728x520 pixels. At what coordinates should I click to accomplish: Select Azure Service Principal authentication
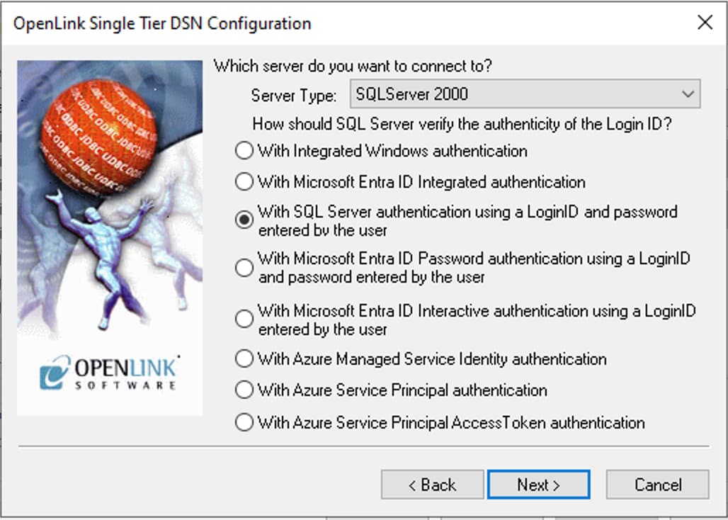(244, 390)
